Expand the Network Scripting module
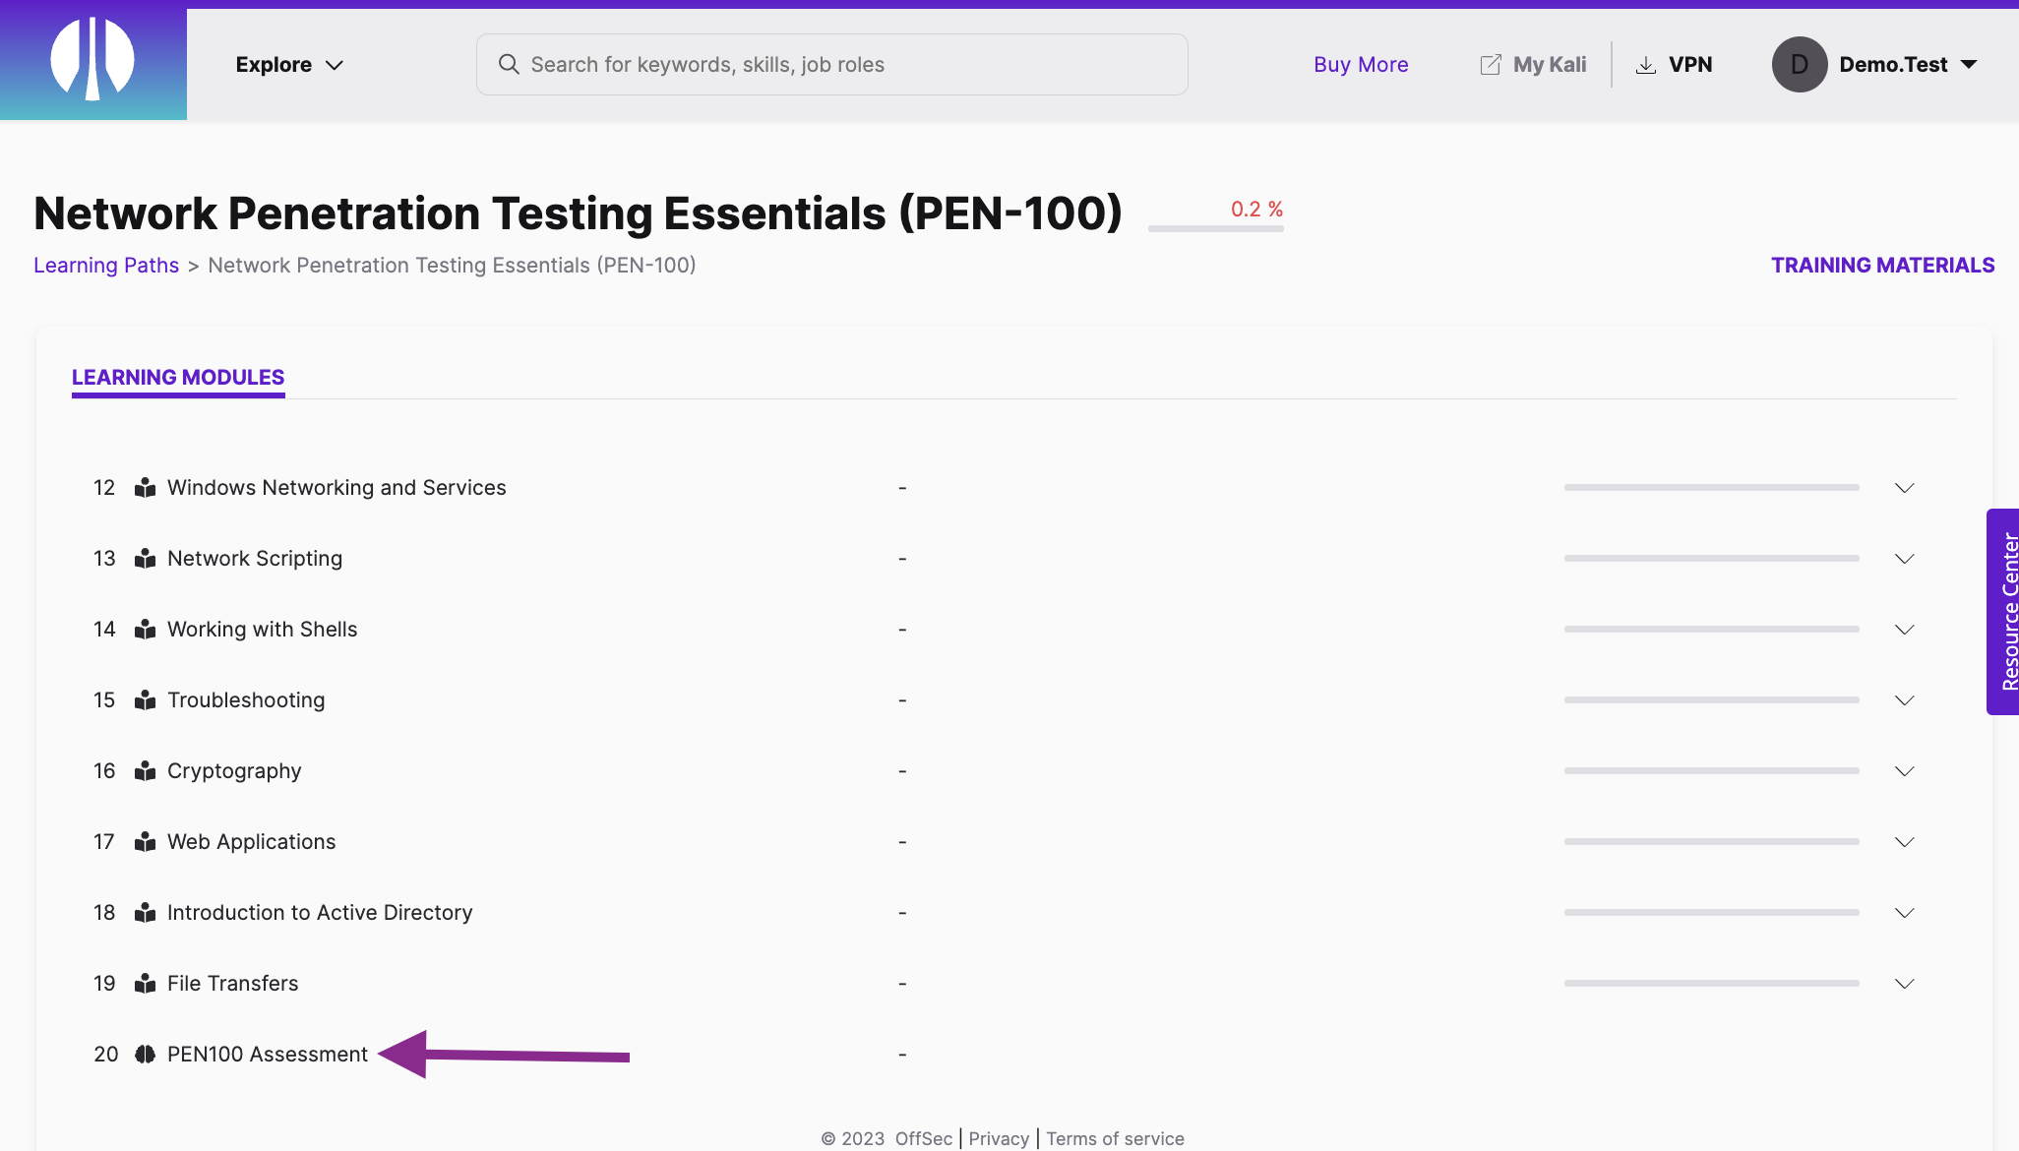This screenshot has width=2019, height=1151. pos(1905,558)
